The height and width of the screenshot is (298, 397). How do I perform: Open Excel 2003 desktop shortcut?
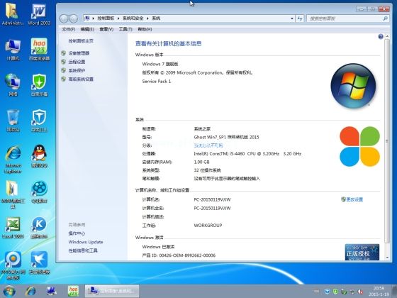13,227
